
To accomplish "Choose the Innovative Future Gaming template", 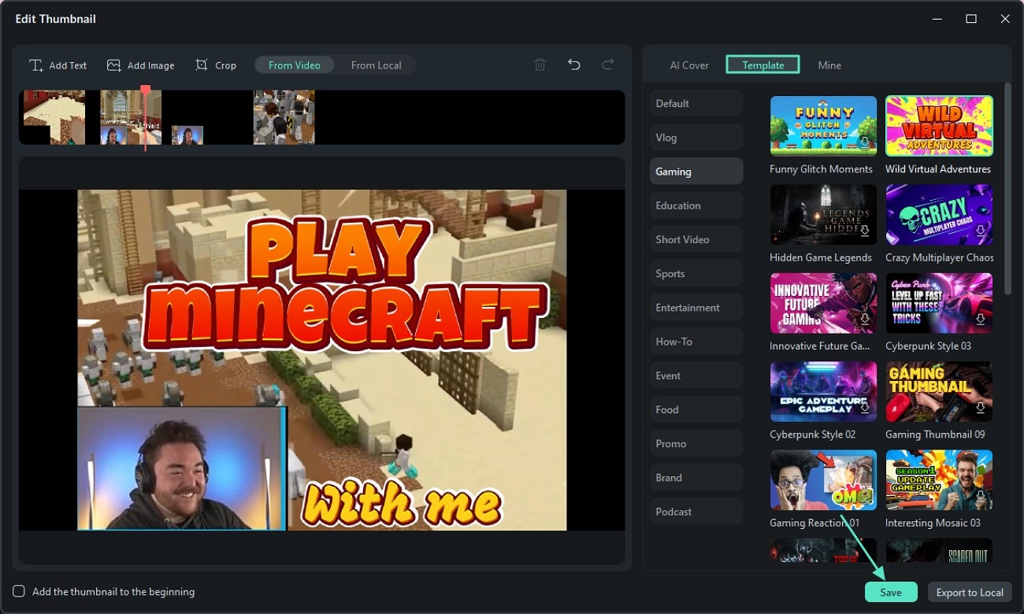I will 823,303.
